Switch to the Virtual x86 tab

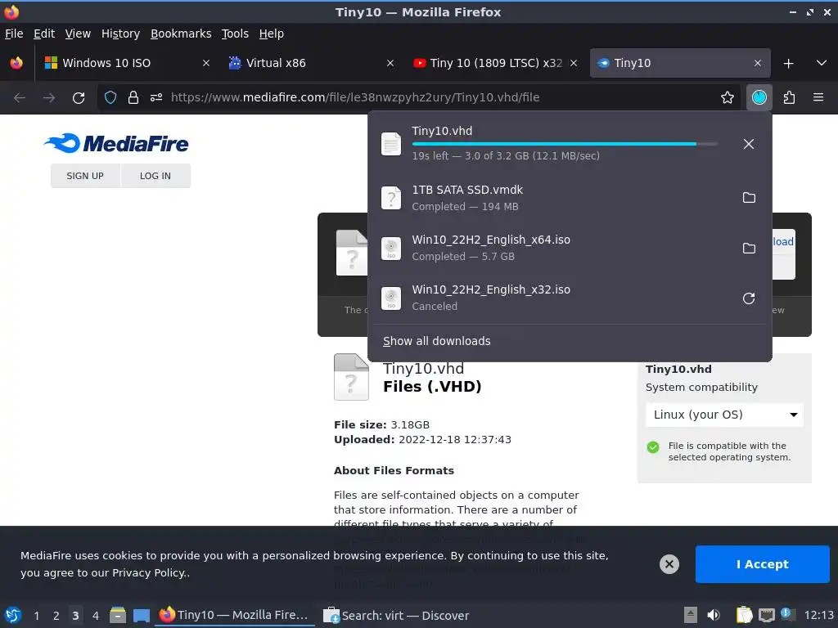[311, 63]
